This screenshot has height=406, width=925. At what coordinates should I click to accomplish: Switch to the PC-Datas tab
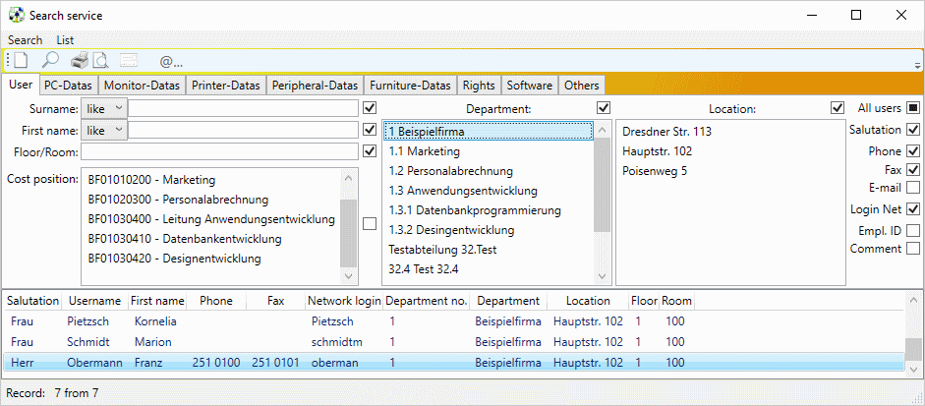(69, 86)
